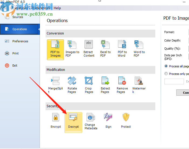Click the page range input field
Viewport: 189px width, 149px height.
(174, 81)
